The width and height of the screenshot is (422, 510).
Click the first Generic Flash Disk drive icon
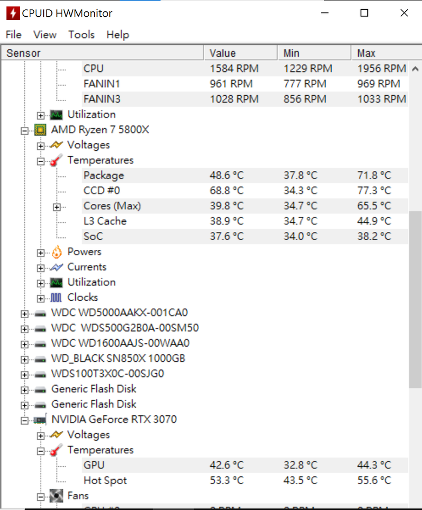point(41,389)
